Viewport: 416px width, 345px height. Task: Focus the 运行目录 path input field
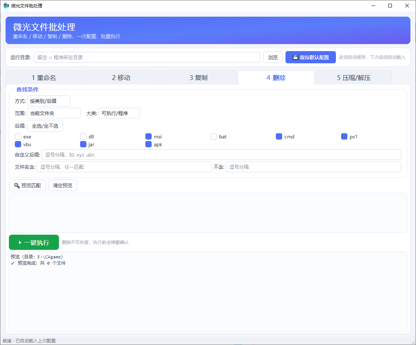pos(147,57)
